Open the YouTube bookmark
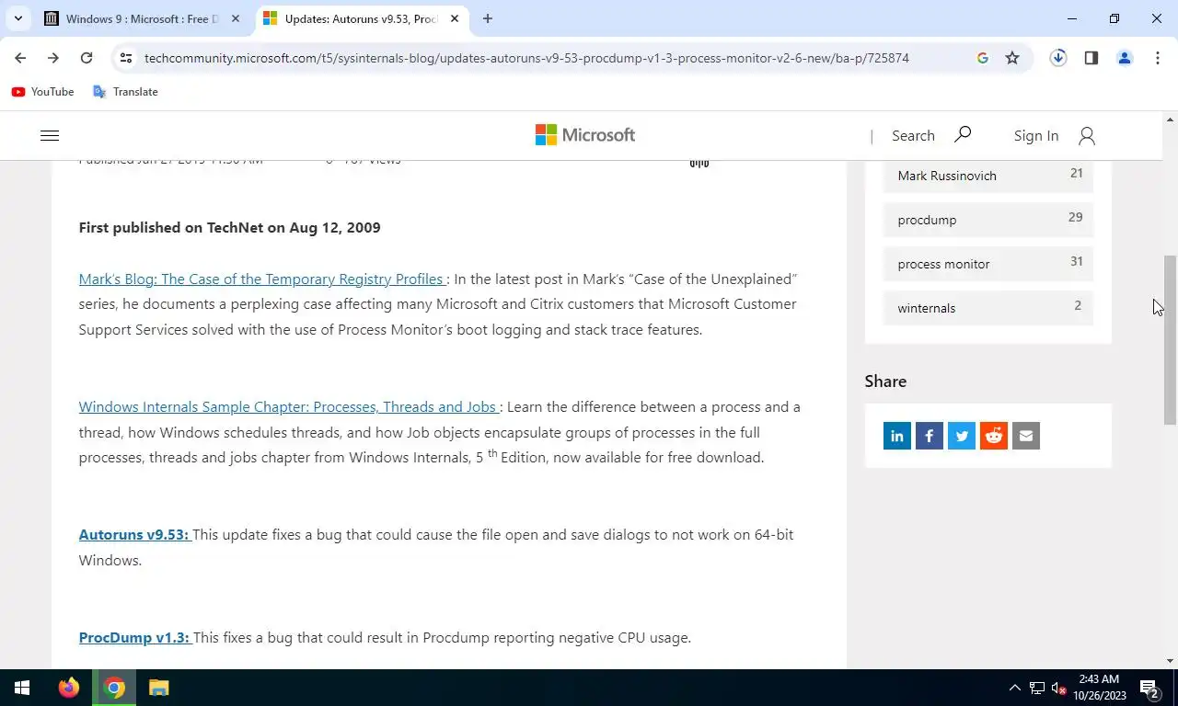This screenshot has height=706, width=1178. (x=42, y=92)
